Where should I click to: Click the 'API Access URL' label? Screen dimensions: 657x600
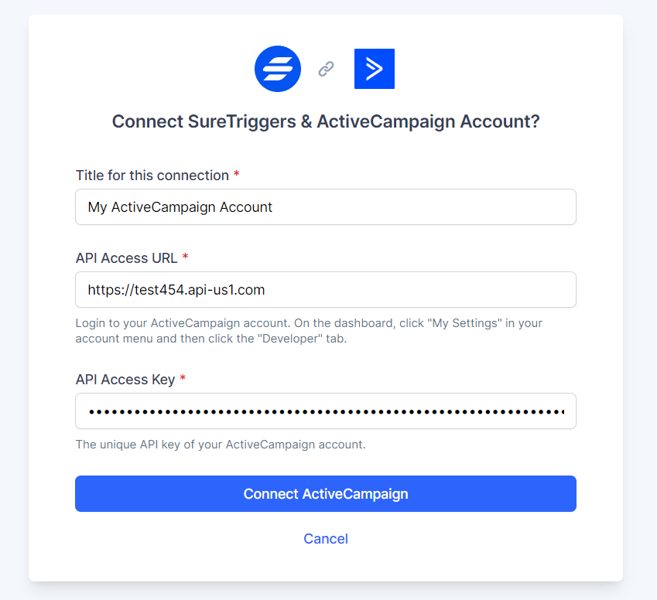[x=127, y=257]
